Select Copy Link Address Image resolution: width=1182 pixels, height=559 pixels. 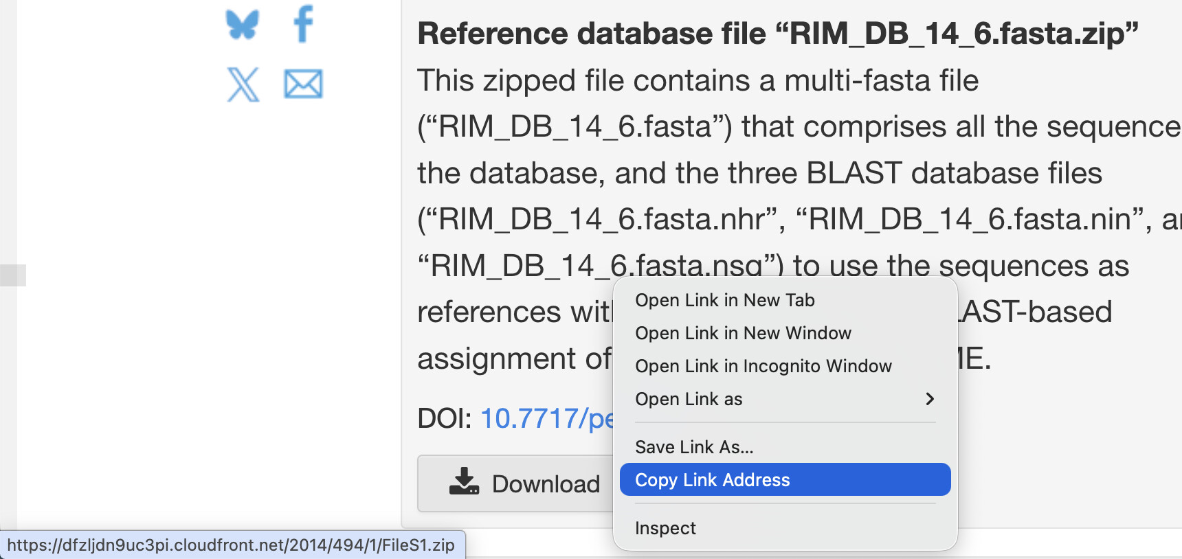pyautogui.click(x=712, y=480)
